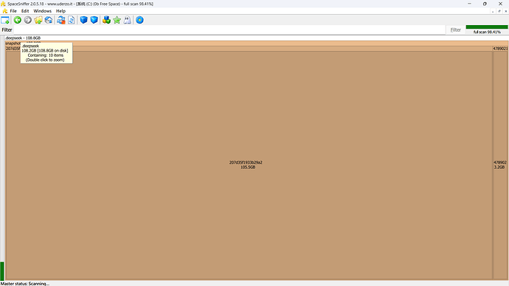Click the grey Go forward arrow
This screenshot has width=509, height=286.
coord(28,20)
